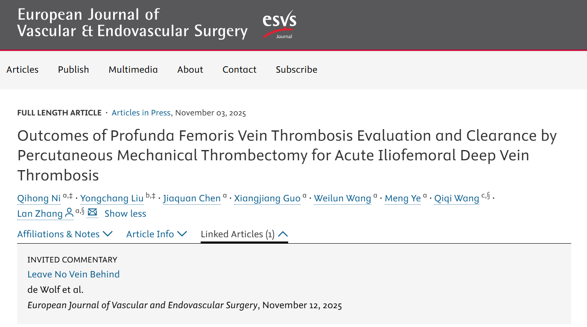
Task: Click the Show less authors link
Action: pyautogui.click(x=125, y=214)
